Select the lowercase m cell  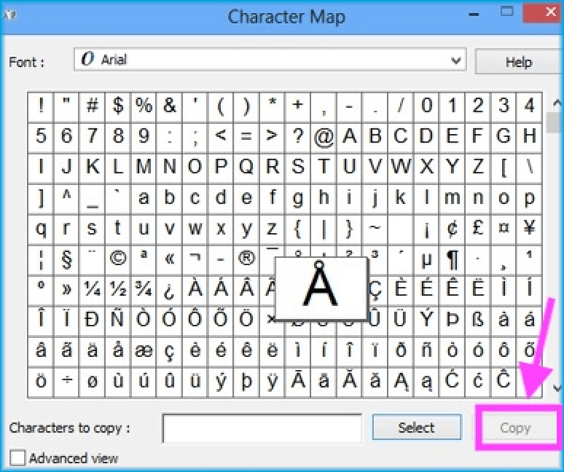(452, 199)
